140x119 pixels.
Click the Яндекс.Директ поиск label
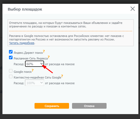point(28,53)
